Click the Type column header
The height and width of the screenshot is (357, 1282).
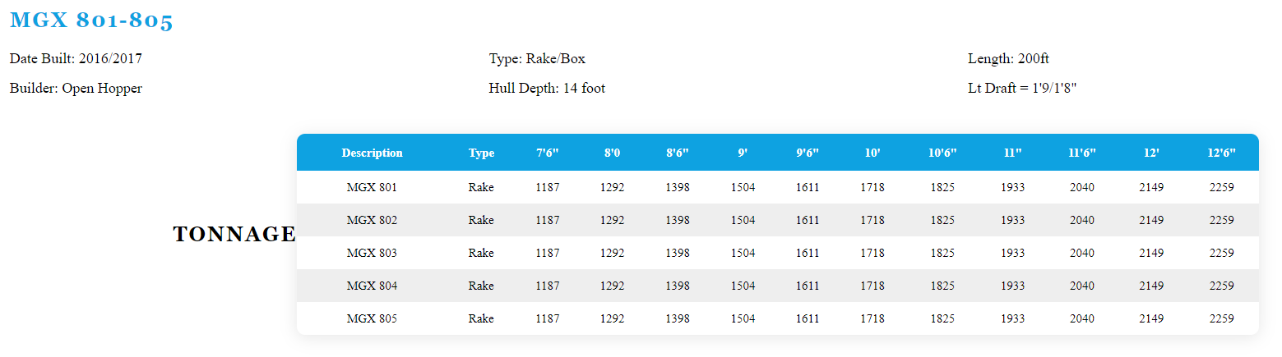coord(481,153)
